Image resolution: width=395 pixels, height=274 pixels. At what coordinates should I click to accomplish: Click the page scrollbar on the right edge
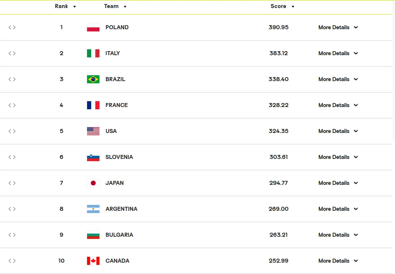[394, 73]
